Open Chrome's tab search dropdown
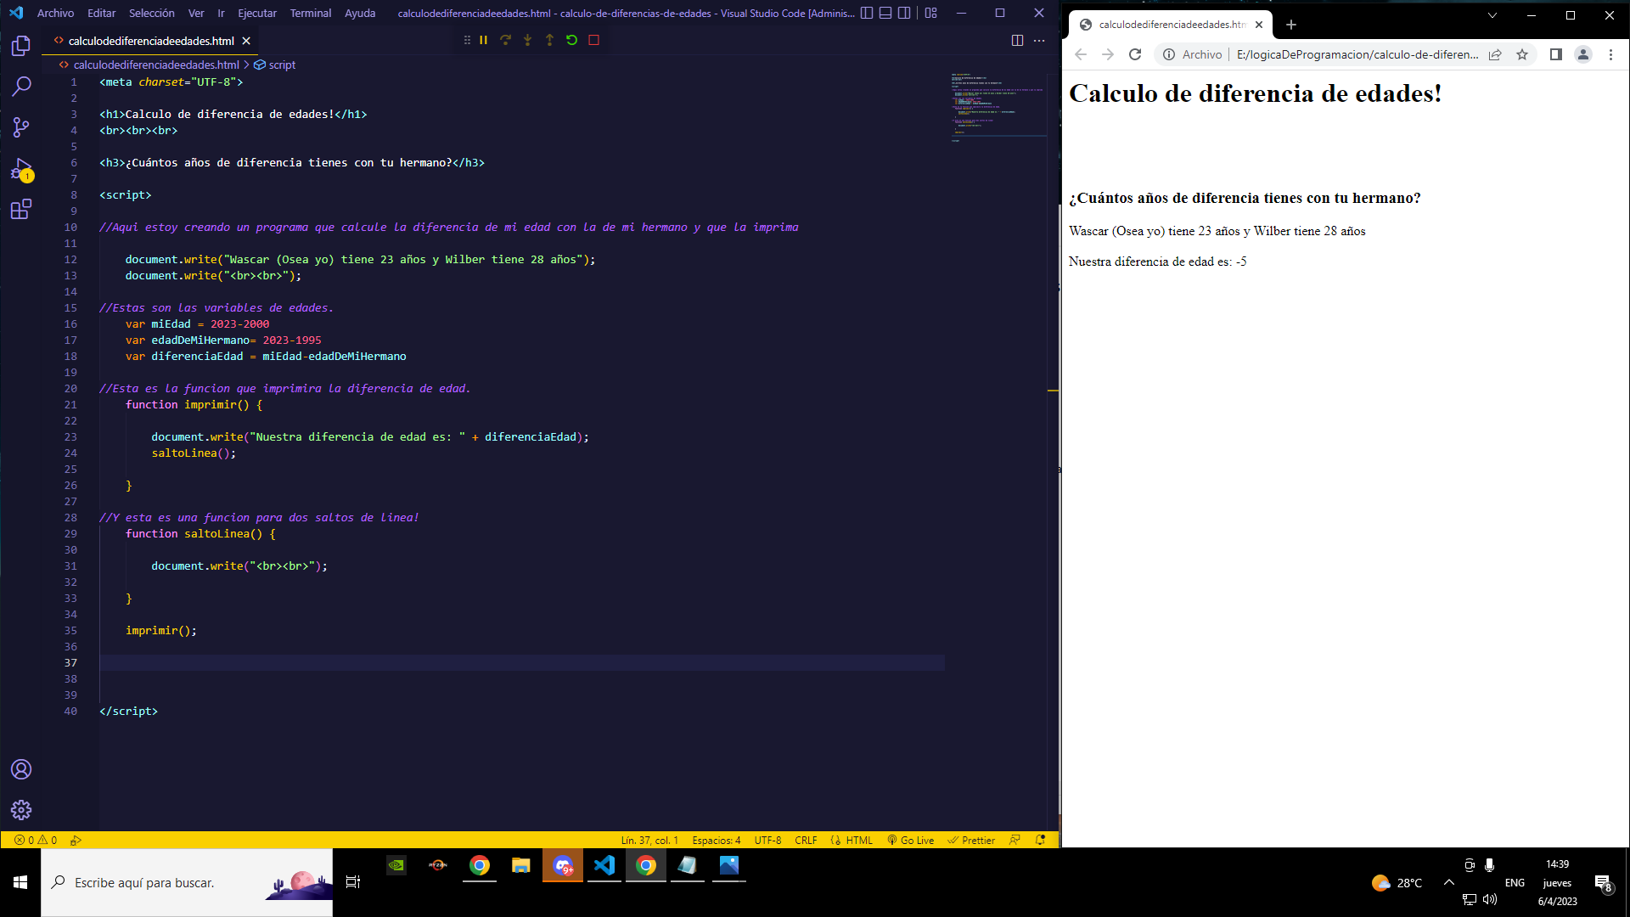This screenshot has width=1630, height=917. pyautogui.click(x=1492, y=15)
